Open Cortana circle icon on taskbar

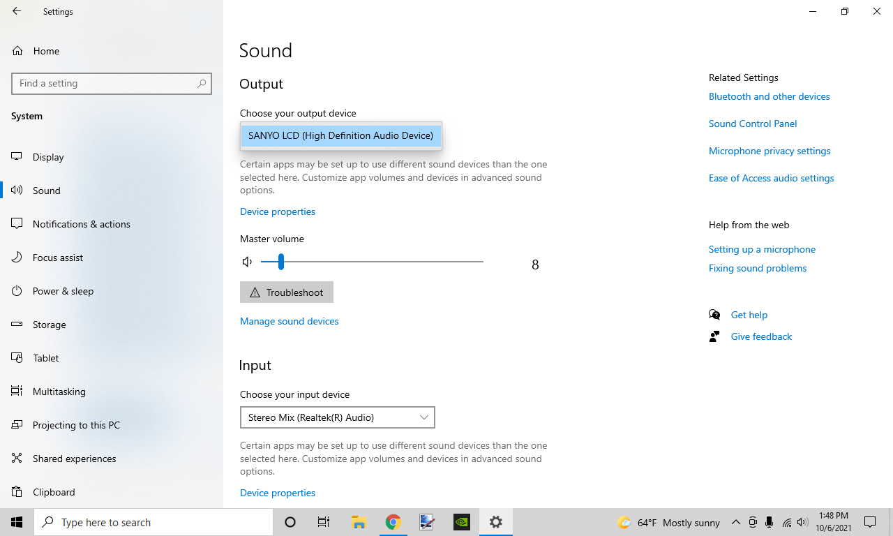click(x=290, y=522)
